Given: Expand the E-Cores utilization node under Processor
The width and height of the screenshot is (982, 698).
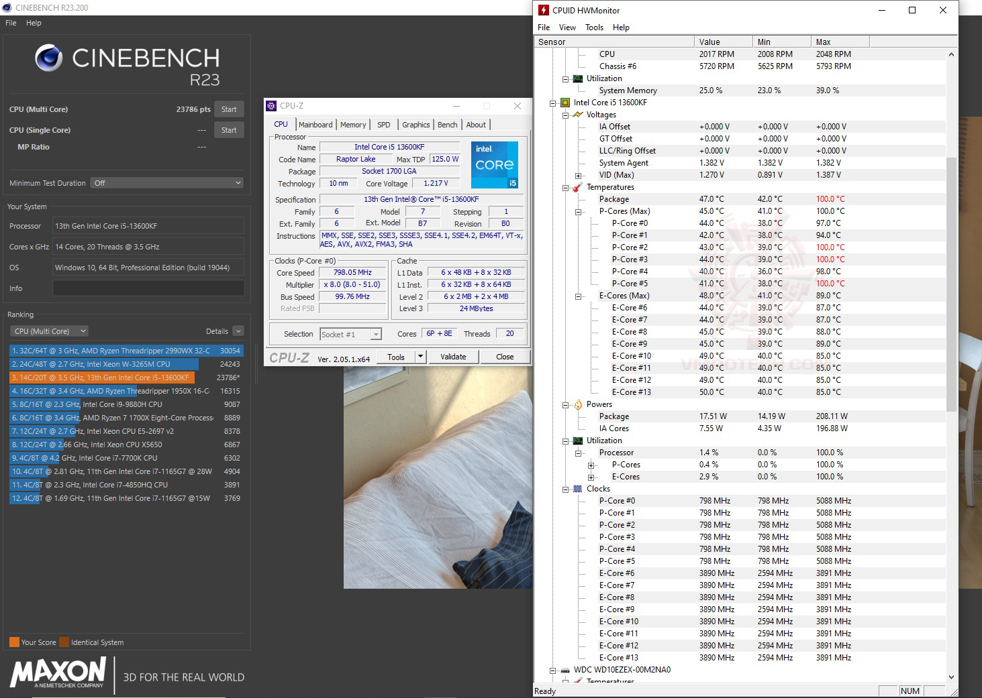Looking at the screenshot, I should click(x=591, y=477).
